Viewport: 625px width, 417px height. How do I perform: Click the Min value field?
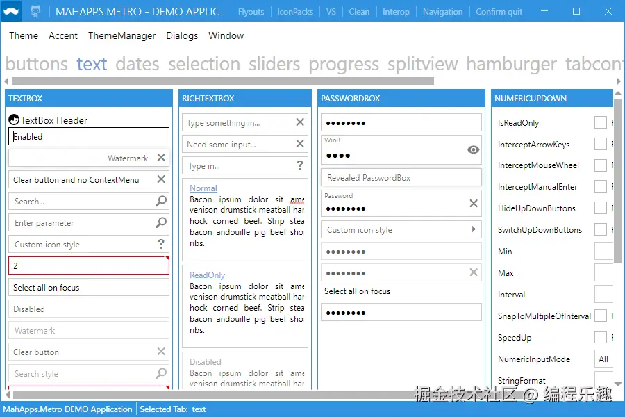tap(604, 251)
